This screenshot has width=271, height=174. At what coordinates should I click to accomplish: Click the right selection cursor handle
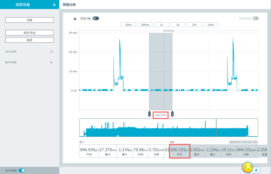coord(172,114)
